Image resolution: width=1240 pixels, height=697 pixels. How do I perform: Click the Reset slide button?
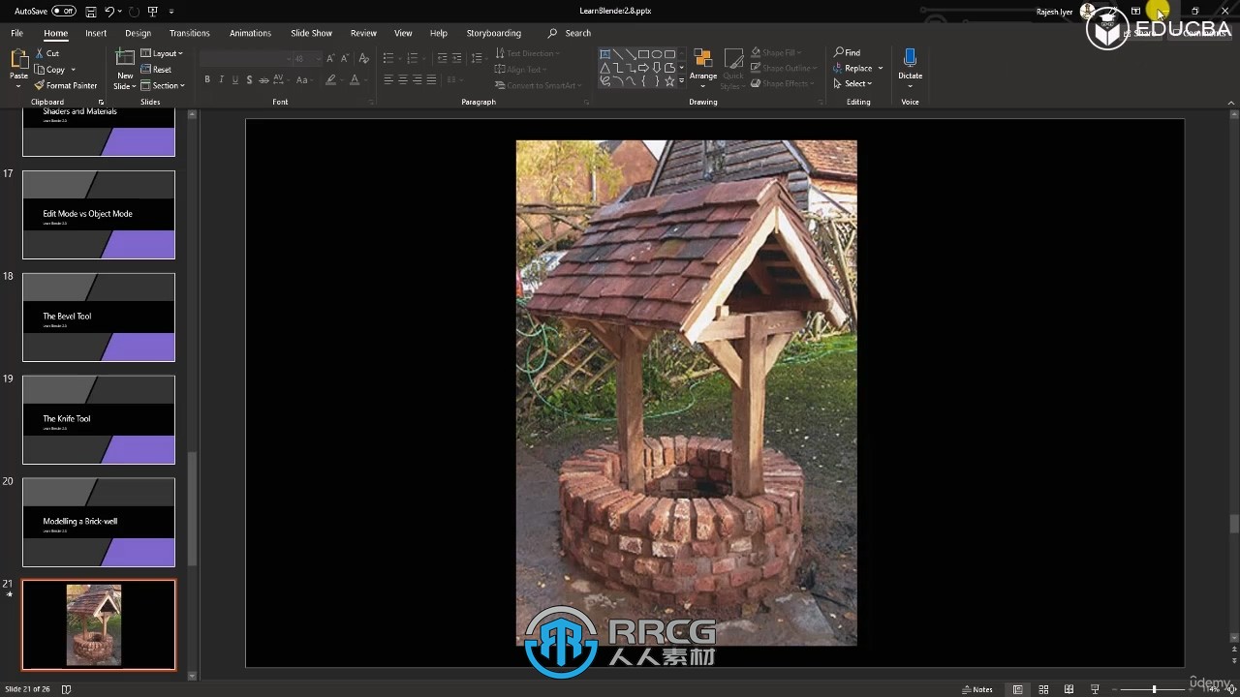click(156, 70)
